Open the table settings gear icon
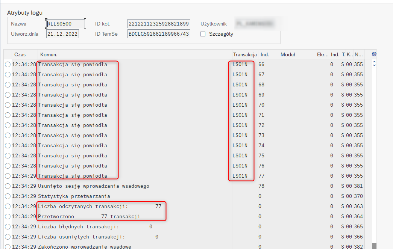393x249 pixels. 374,54
